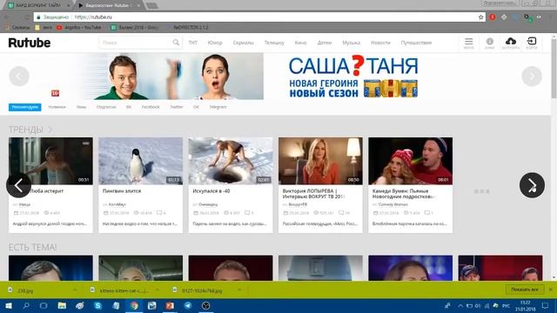
Task: Click the taskbar search icon
Action: 26,306
